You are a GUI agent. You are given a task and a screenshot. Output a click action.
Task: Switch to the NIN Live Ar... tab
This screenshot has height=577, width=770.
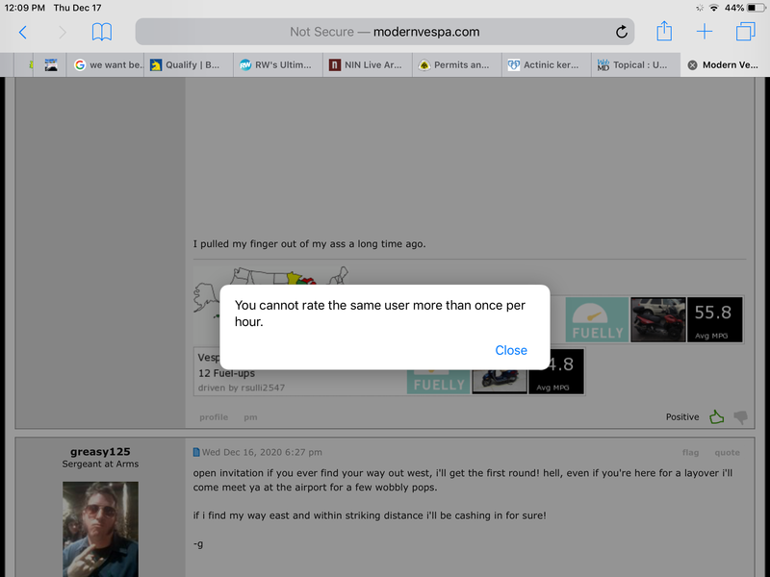click(368, 64)
